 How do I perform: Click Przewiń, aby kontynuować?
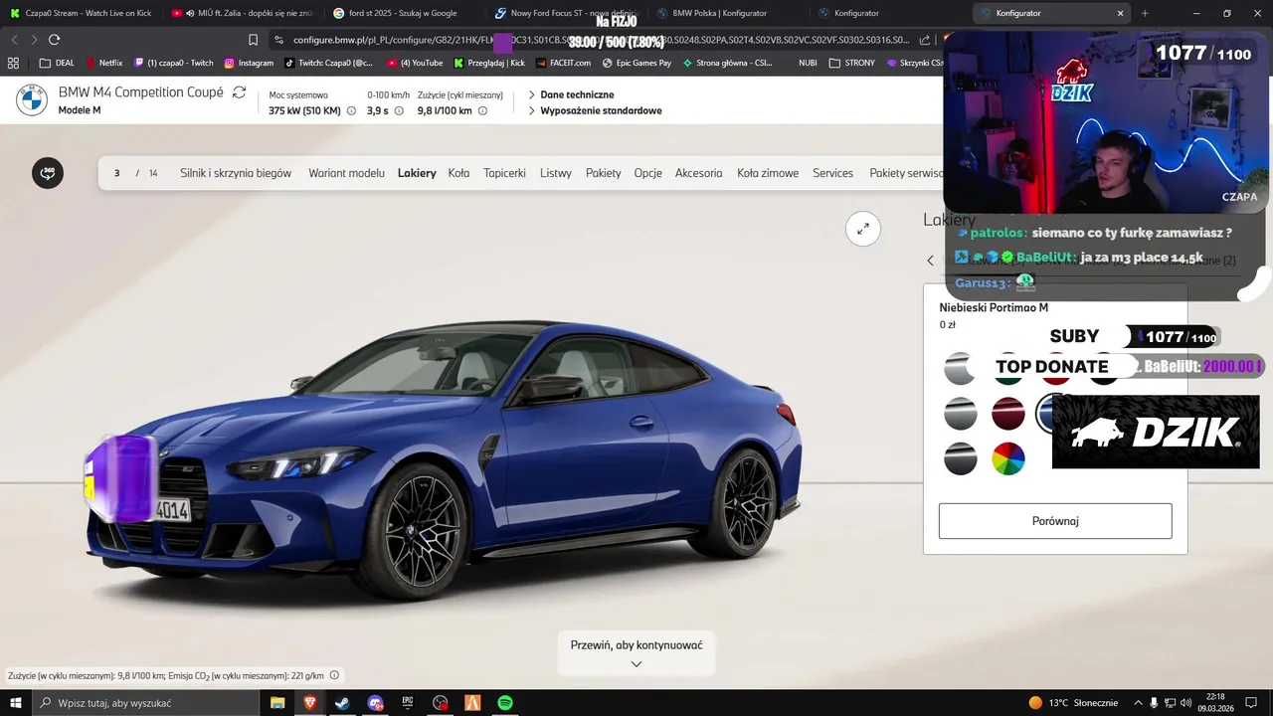[x=636, y=645]
